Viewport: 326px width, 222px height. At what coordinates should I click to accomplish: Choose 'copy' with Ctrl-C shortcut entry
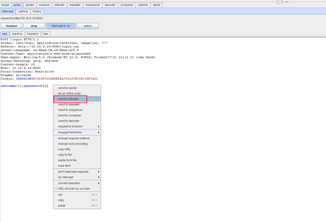tap(77, 200)
